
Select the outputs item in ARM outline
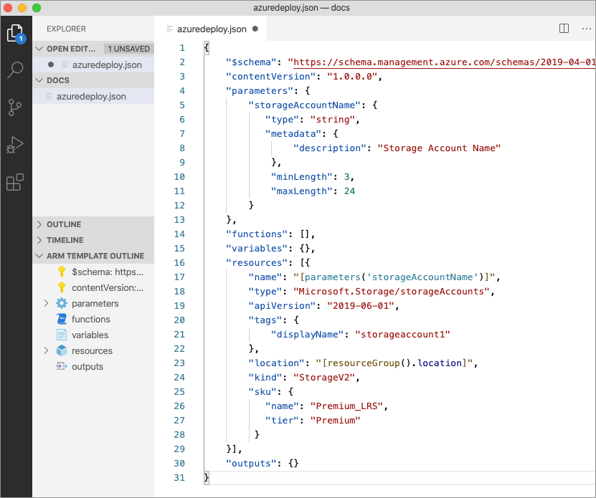click(87, 366)
